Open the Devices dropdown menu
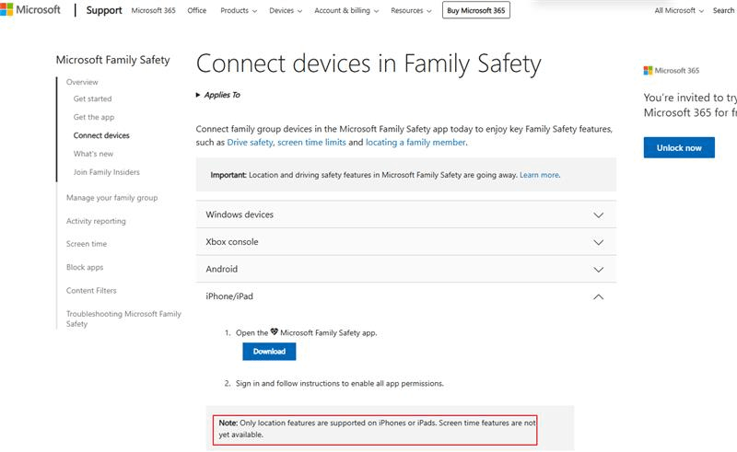 (285, 11)
